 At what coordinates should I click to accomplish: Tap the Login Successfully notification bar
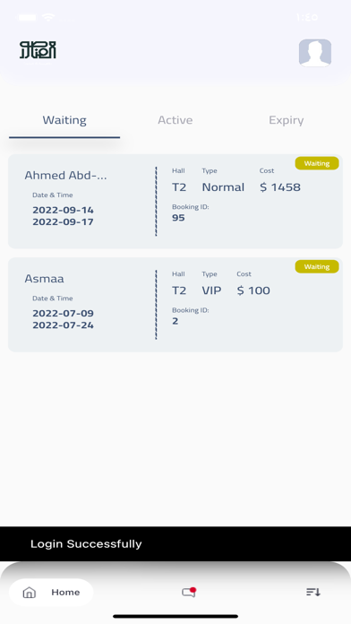(x=175, y=543)
